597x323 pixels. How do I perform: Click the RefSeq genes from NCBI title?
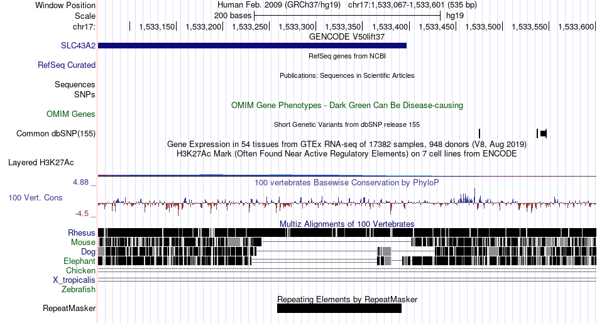347,56
